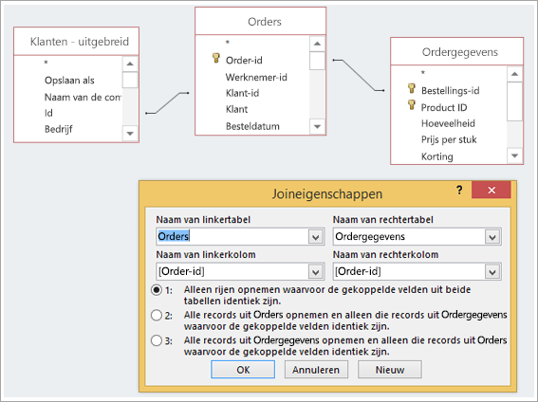The height and width of the screenshot is (402, 538).
Task: Click the Joineigenschappen dialog title
Action: coord(327,194)
